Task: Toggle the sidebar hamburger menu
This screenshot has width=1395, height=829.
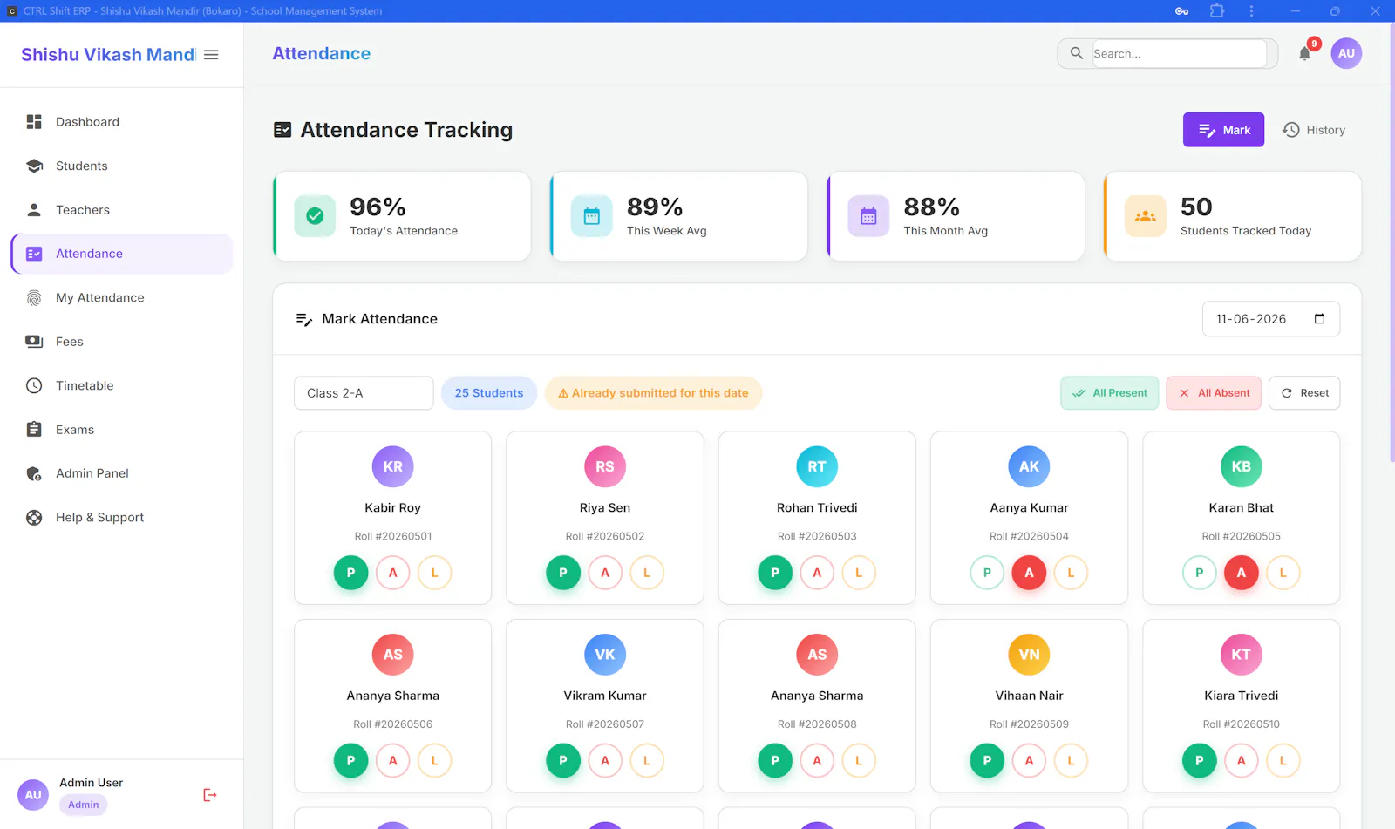Action: 211,55
